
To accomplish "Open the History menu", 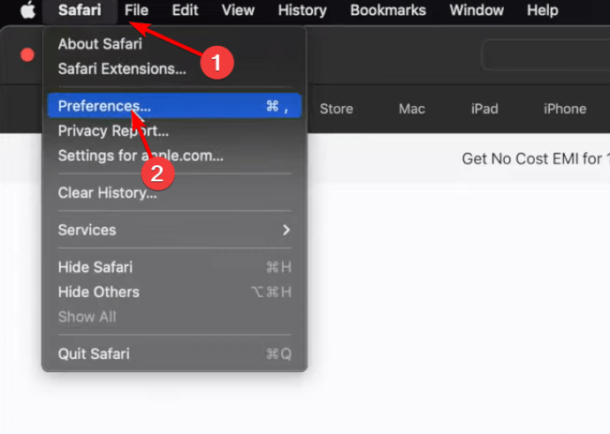I will click(x=302, y=10).
